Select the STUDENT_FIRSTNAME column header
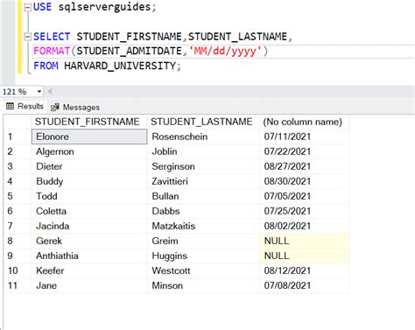 pos(88,122)
